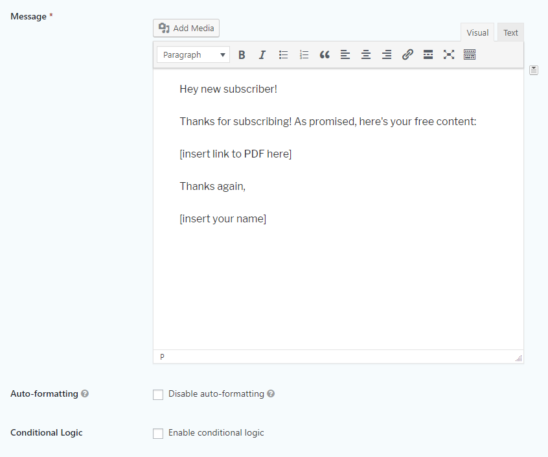
Task: Switch to the Visual editor tab
Action: click(477, 32)
